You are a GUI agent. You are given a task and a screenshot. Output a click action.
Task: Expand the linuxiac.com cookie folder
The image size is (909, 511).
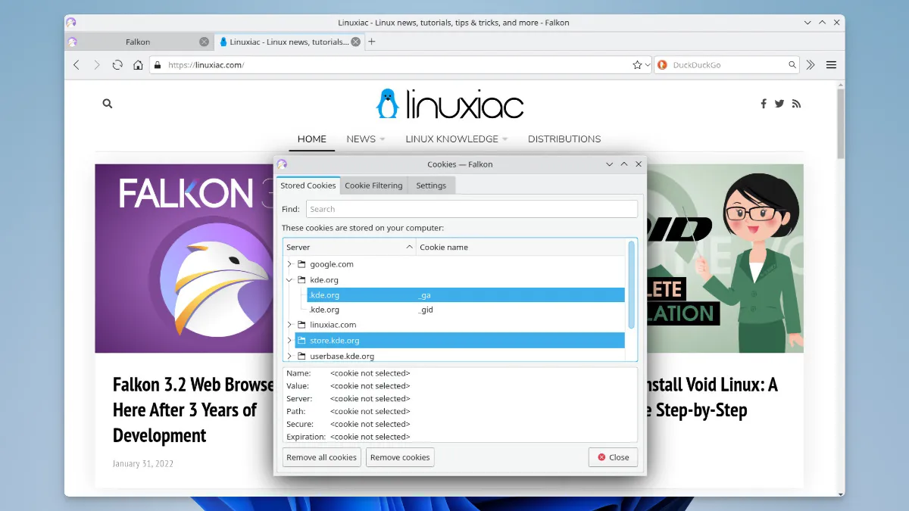[289, 325]
